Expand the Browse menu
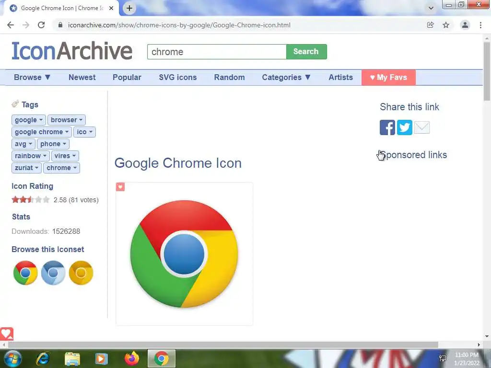491x368 pixels. tap(32, 77)
